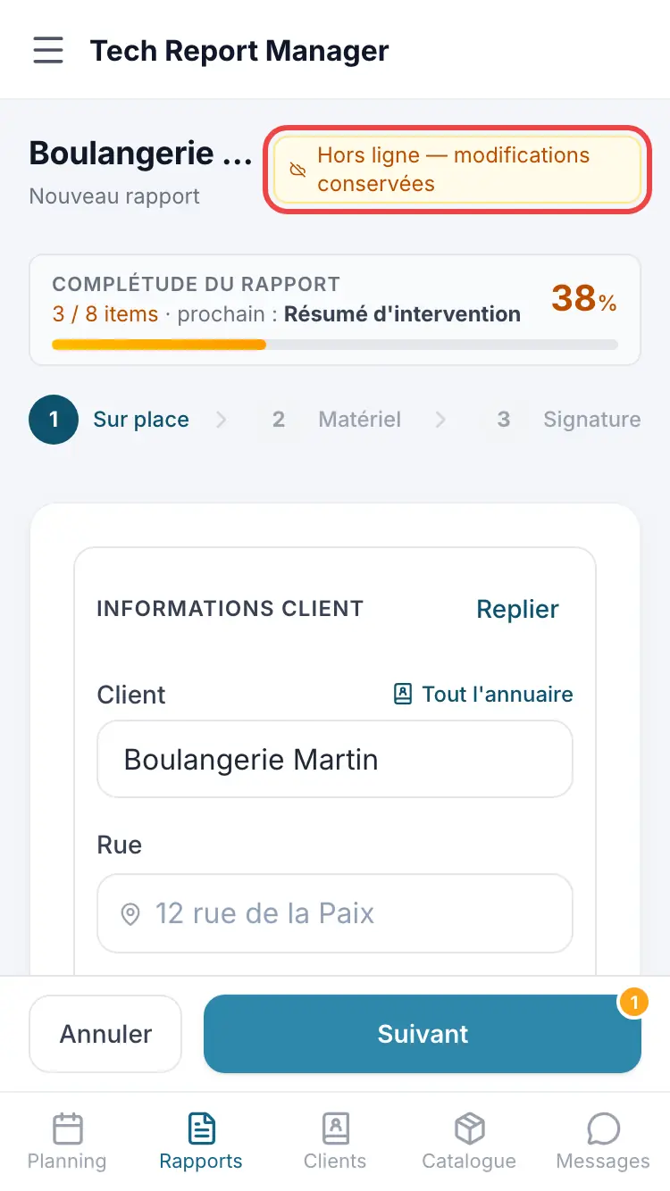Click the map pin icon in Rue field
Screen dimensions: 670x1191
130,913
